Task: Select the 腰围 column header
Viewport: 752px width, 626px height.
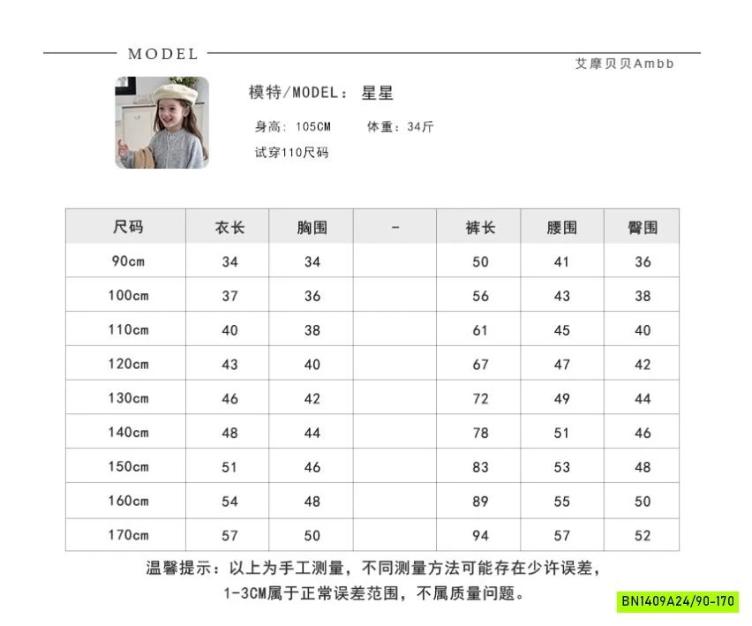Action: tap(561, 227)
